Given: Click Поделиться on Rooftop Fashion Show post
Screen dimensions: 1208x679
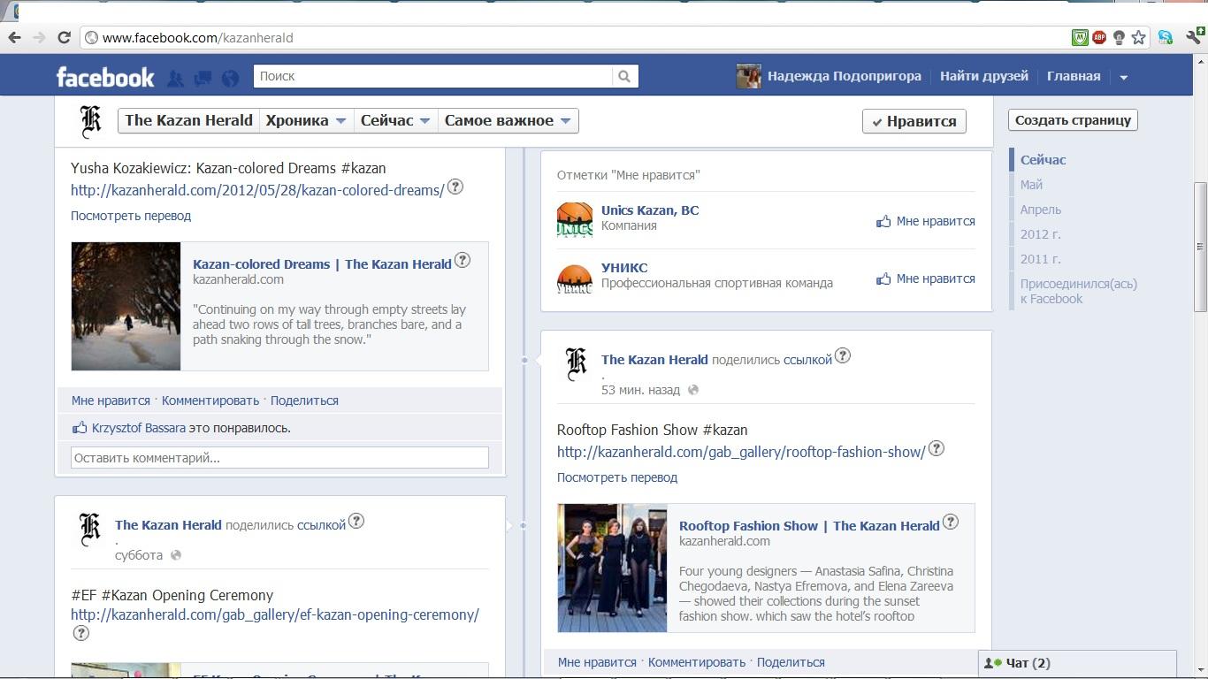Looking at the screenshot, I should [791, 662].
